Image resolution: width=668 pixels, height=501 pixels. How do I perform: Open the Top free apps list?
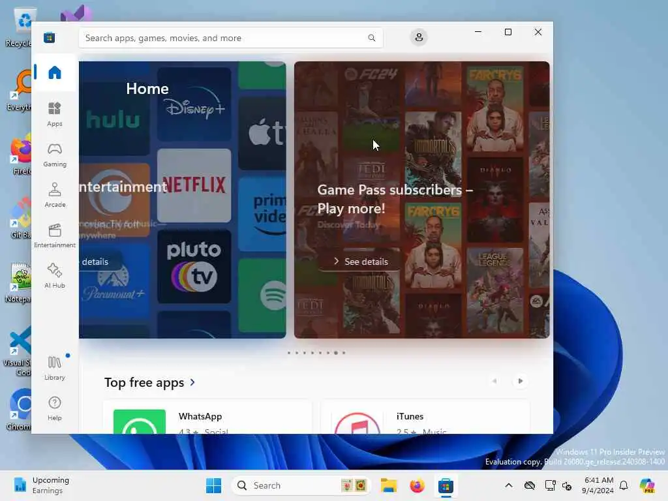point(144,382)
